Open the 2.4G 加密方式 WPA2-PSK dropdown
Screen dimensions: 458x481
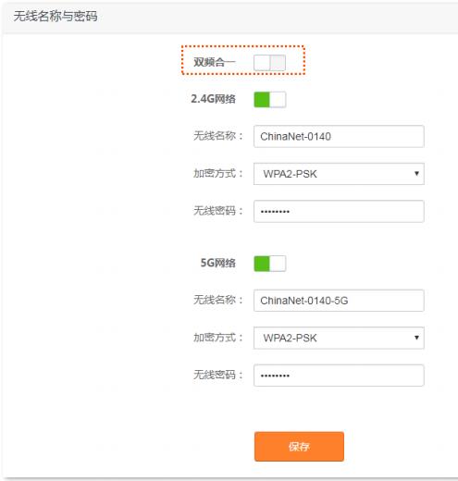[x=339, y=174]
